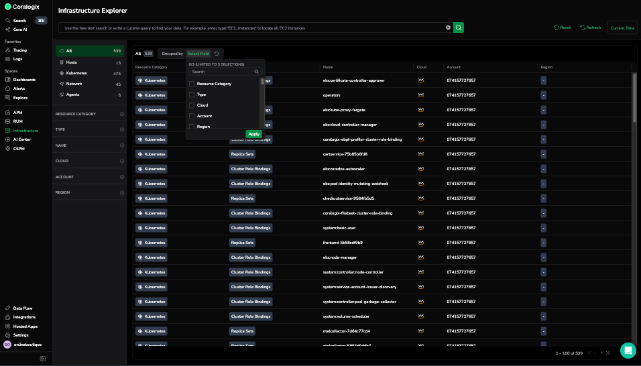
Task: Collapse the sidebar with the bottom icon
Action: pos(42,359)
